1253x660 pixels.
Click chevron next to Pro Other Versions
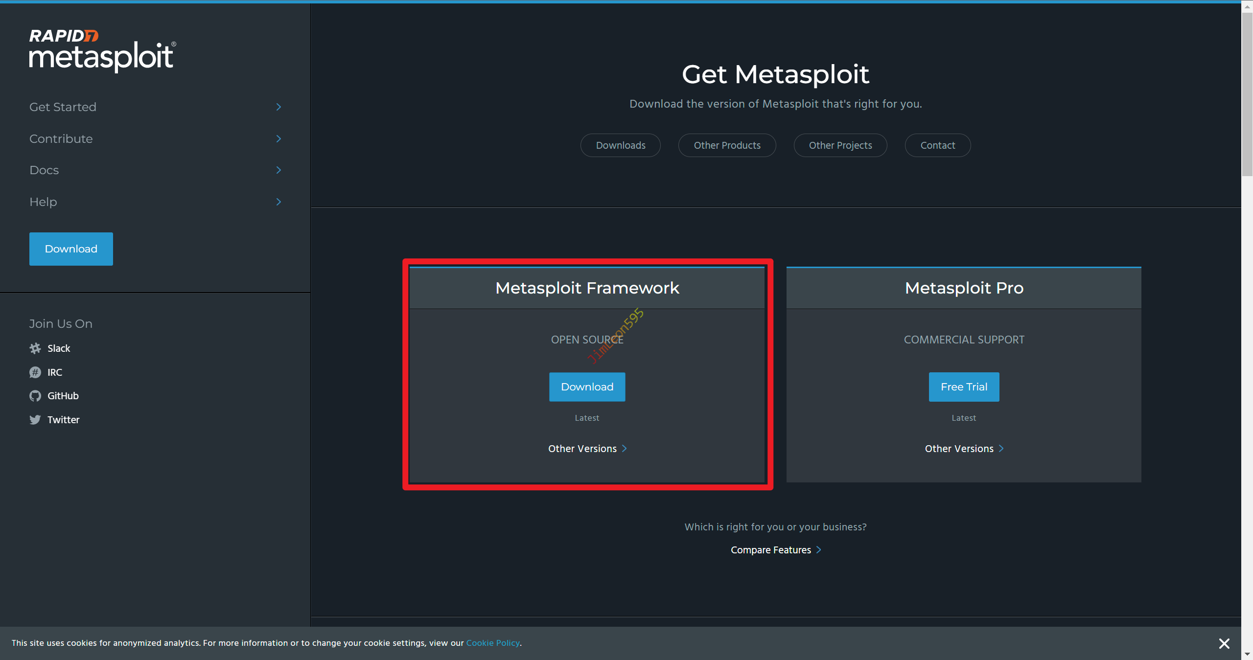click(1001, 449)
